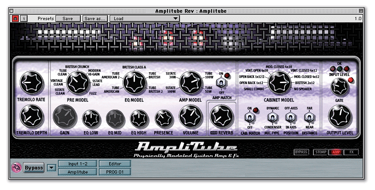Click the Editor button
375x190 pixels.
[115, 164]
